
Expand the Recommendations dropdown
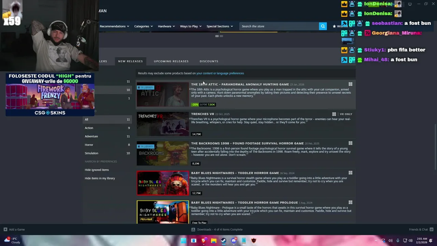114,26
